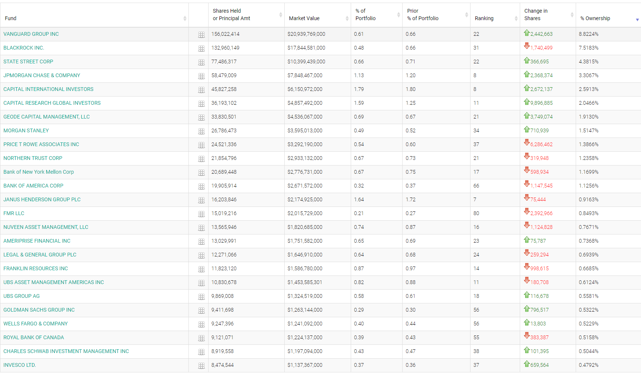Open MORGAN STANLEY fund link
Image resolution: width=641 pixels, height=375 pixels.
tap(26, 130)
